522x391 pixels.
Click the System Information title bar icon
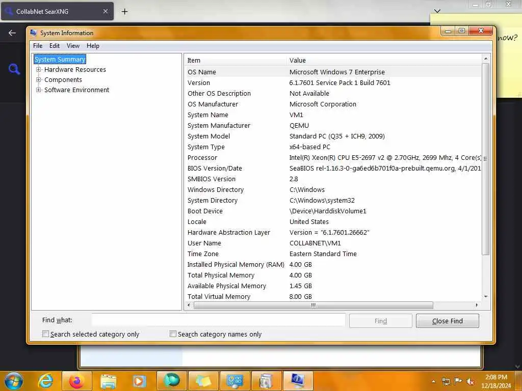click(x=33, y=33)
